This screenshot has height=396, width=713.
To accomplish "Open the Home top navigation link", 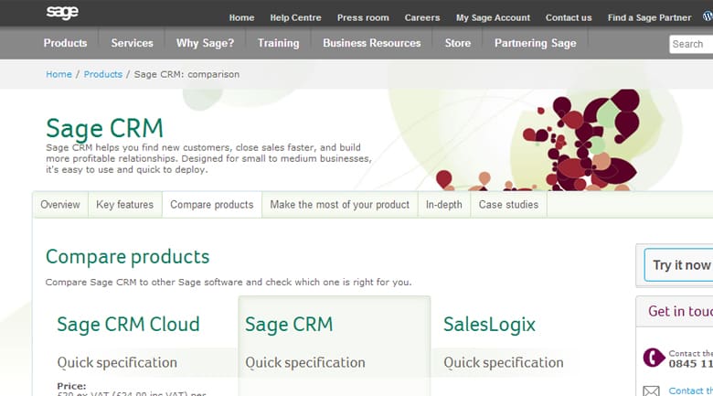I will [241, 17].
